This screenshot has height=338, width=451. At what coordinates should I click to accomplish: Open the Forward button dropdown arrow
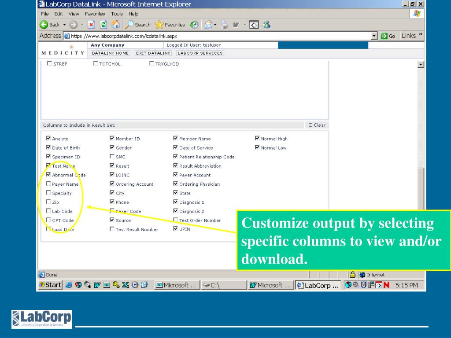[x=82, y=25]
